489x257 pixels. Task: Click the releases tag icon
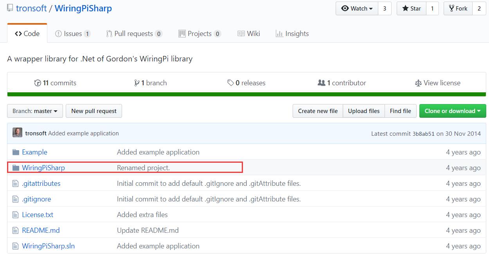tap(230, 83)
